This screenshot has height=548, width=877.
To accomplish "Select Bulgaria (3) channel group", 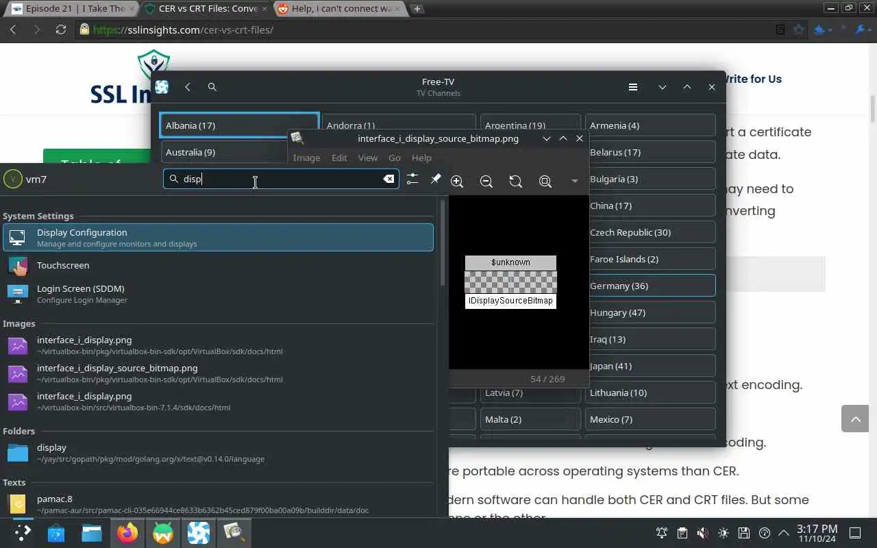I will click(650, 179).
